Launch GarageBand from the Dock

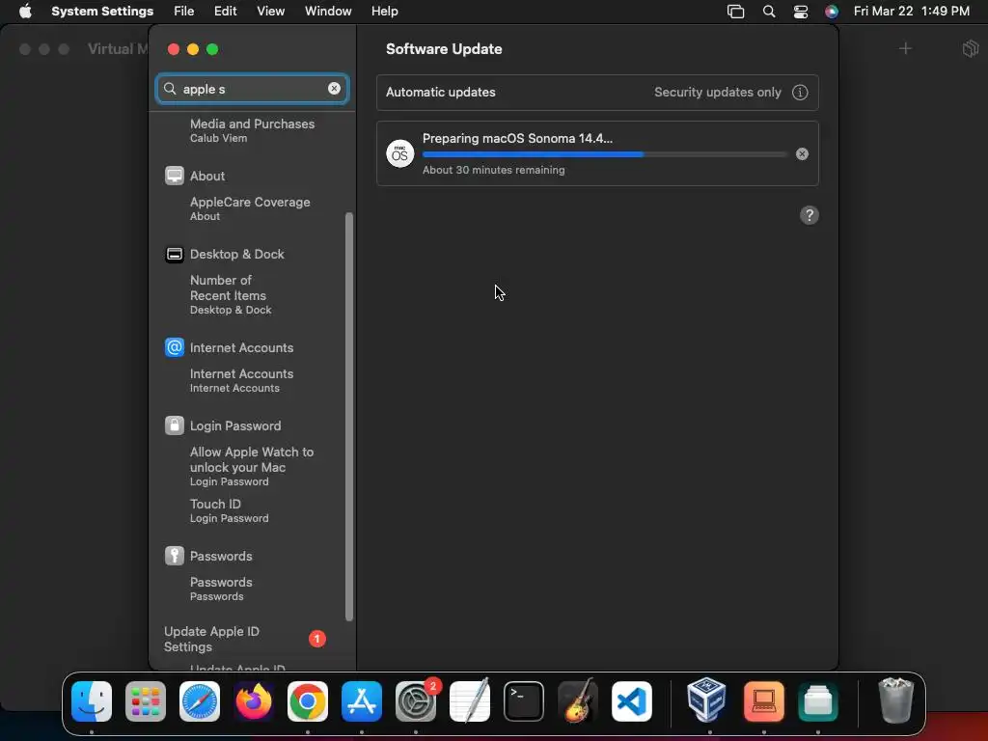click(x=578, y=700)
